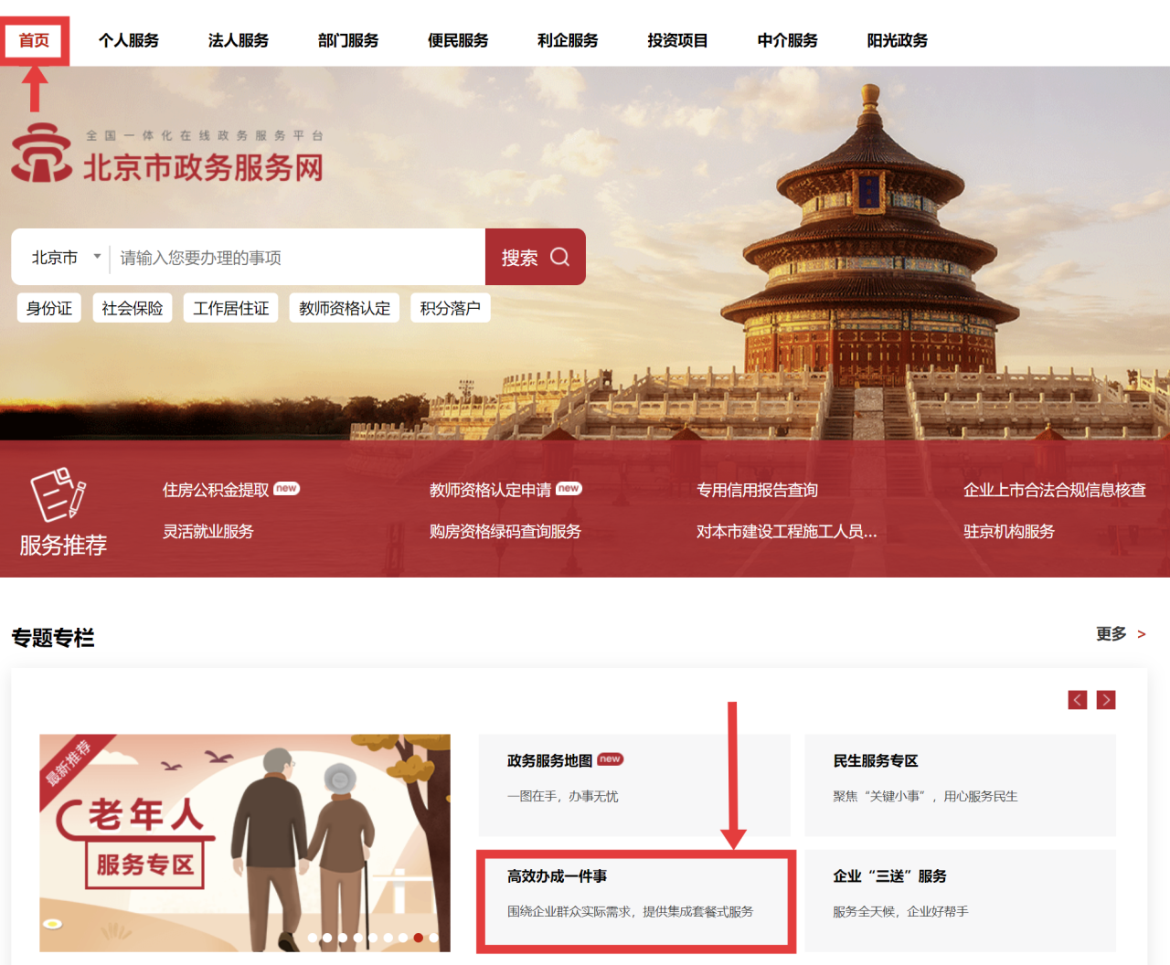Viewport: 1170px width, 965px height.
Task: Open the 住房公积金提取 service link
Action: coord(216,490)
